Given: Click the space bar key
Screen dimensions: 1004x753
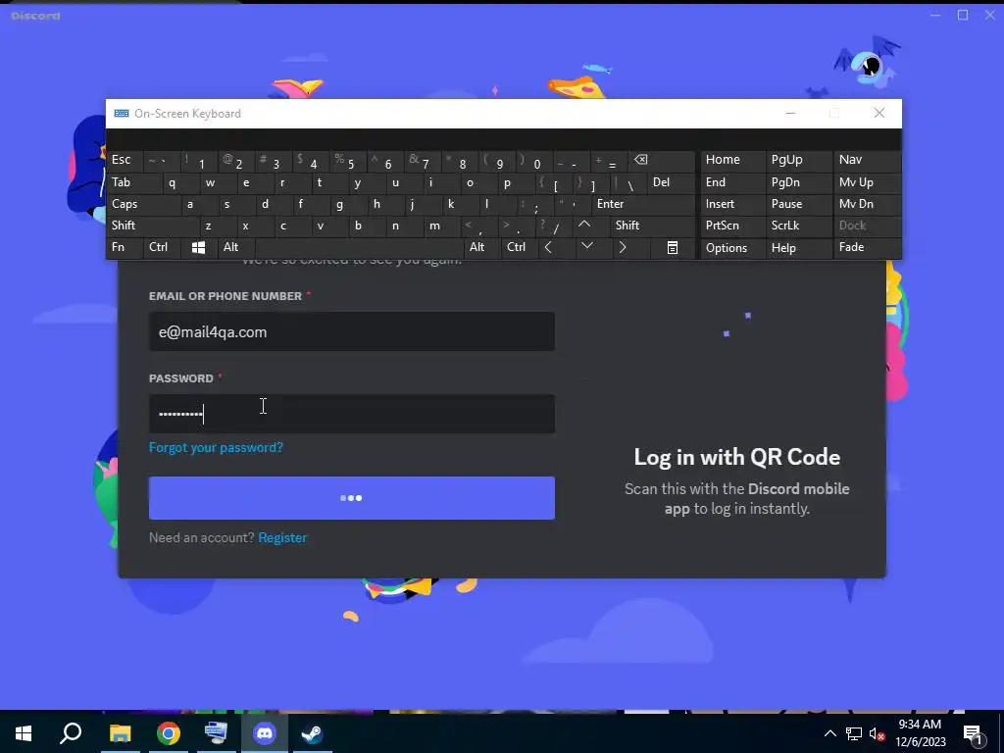Looking at the screenshot, I should [x=359, y=247].
